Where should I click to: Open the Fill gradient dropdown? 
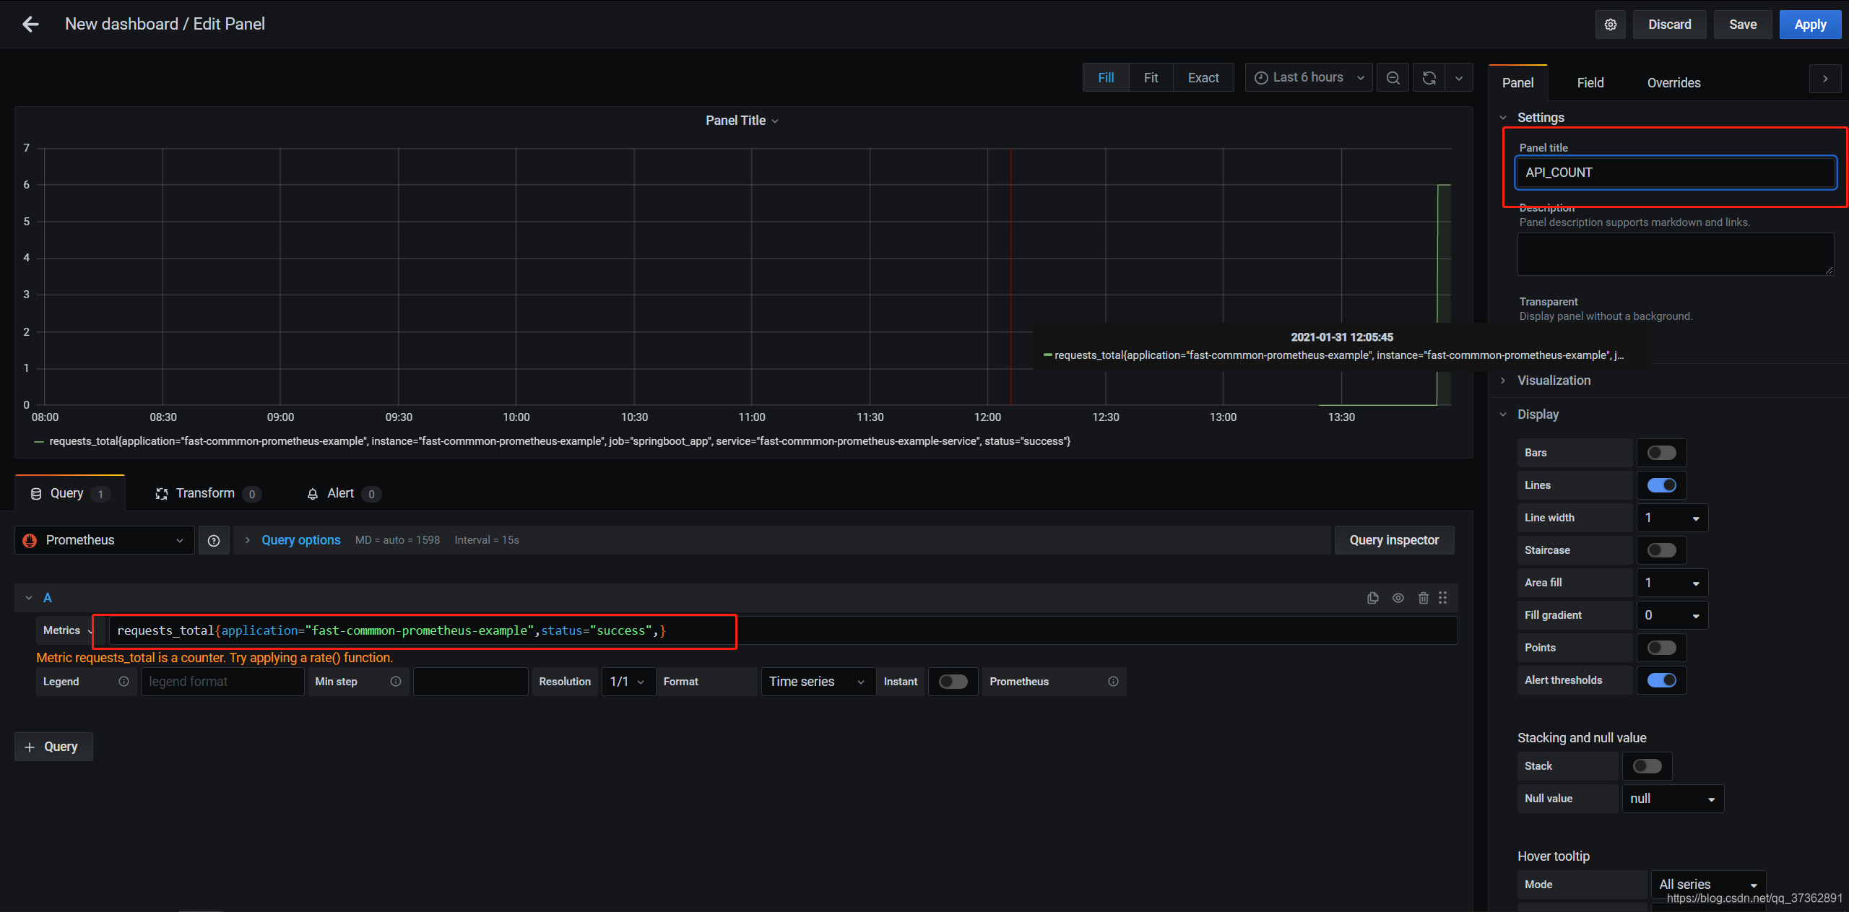(x=1672, y=615)
